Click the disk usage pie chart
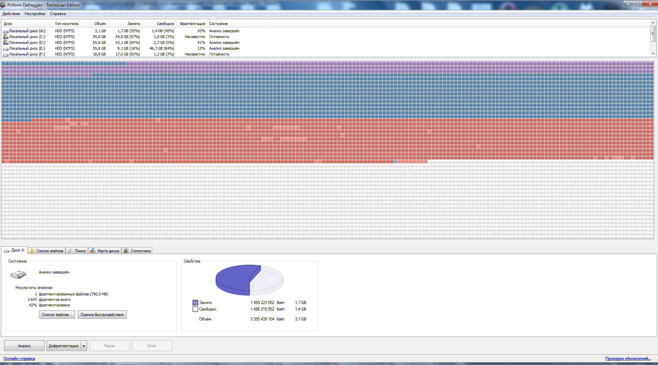 tap(249, 280)
